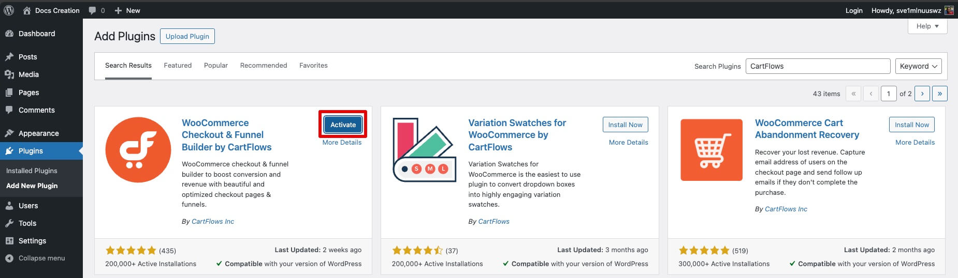
Task: Click the user avatar in top right
Action: click(949, 10)
